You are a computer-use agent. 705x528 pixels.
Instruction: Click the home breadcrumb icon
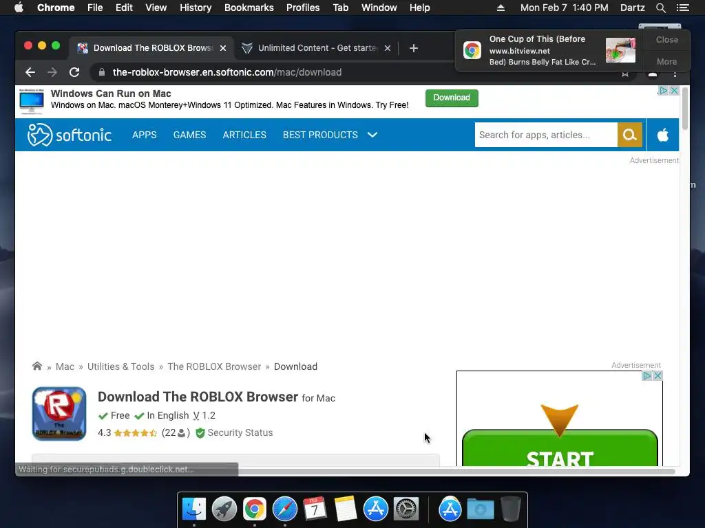[37, 366]
